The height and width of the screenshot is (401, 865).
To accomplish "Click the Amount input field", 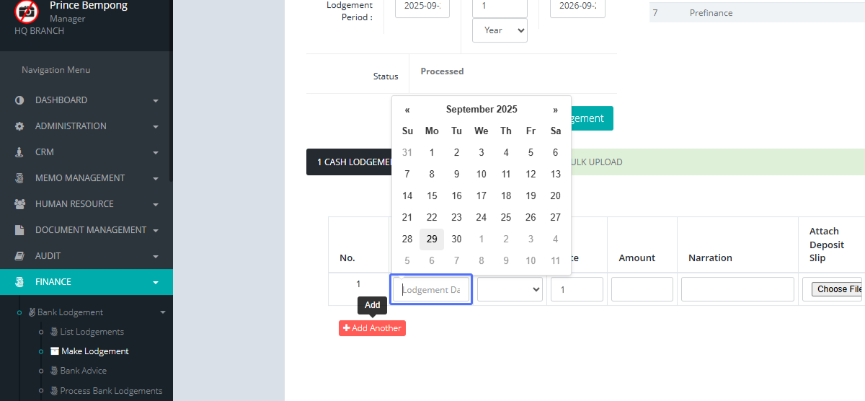I will [x=642, y=289].
